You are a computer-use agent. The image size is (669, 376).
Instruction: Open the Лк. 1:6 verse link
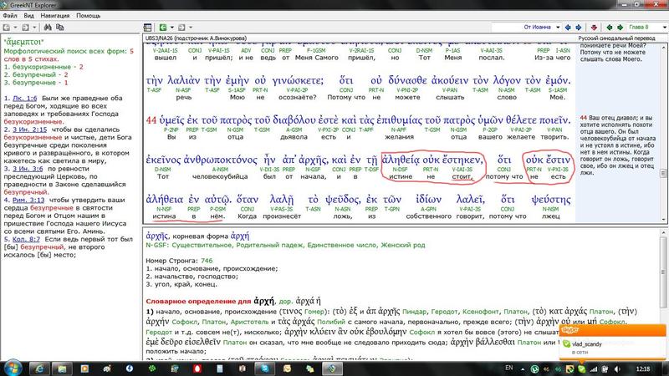23,96
